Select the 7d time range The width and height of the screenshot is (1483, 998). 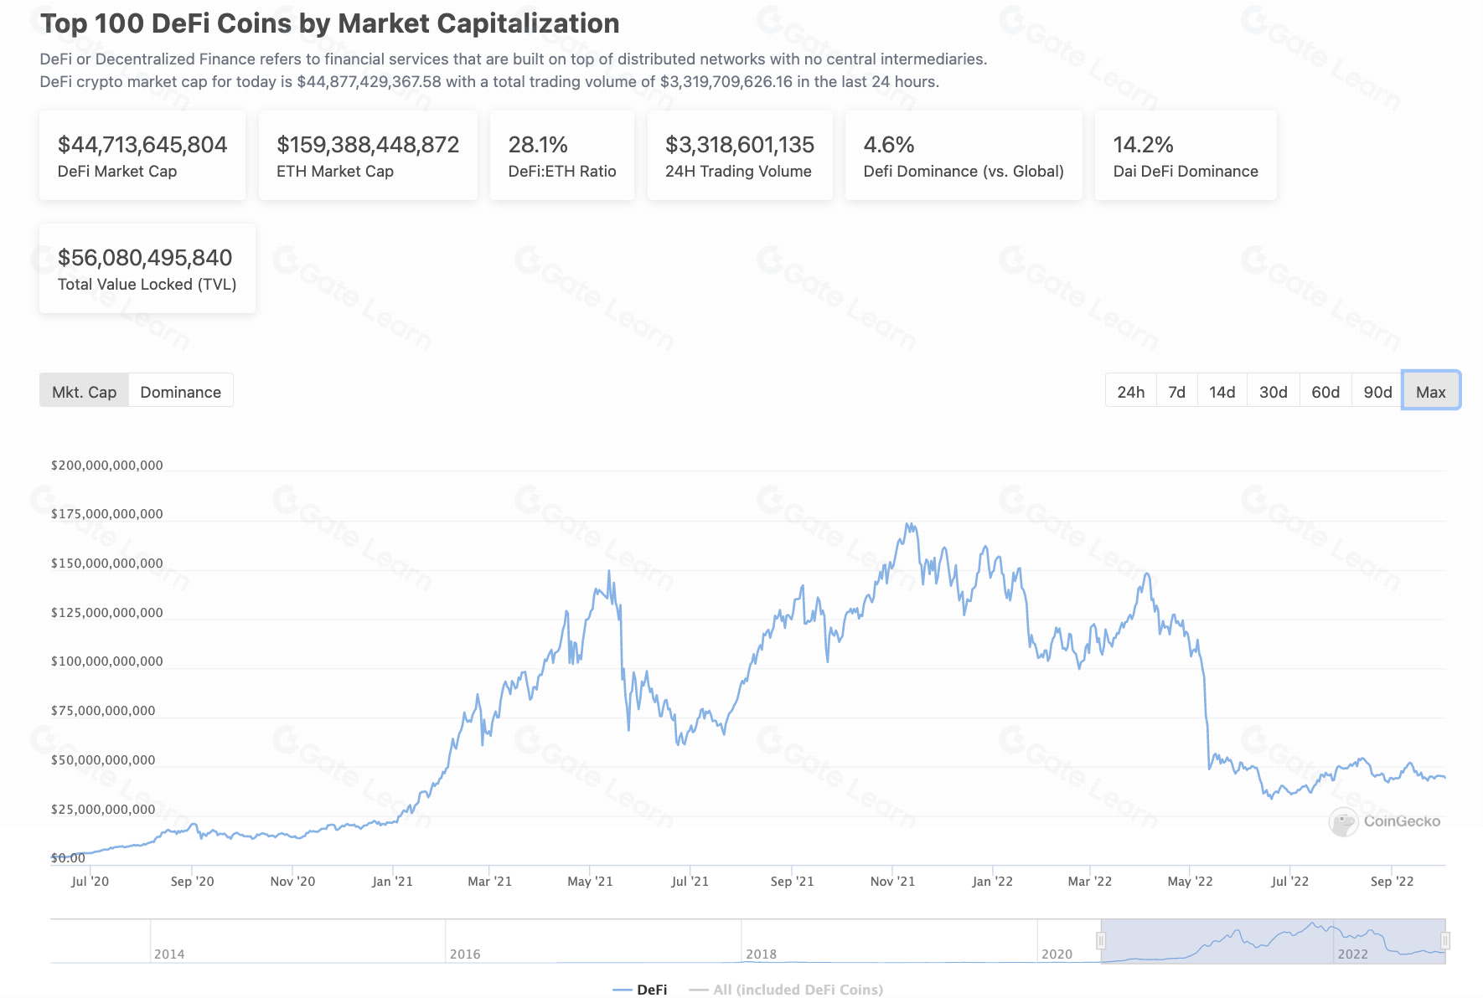(1176, 392)
